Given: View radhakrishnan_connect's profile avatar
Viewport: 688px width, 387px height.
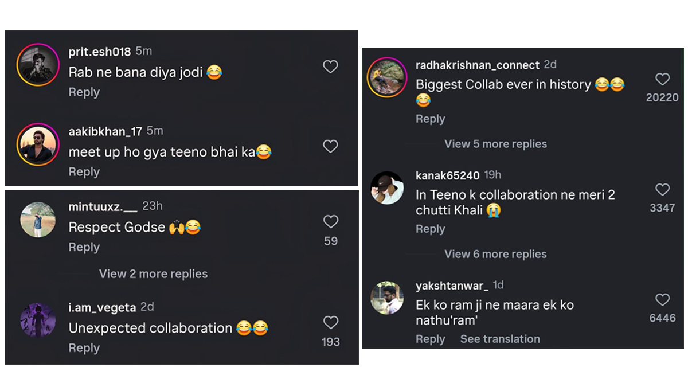Looking at the screenshot, I should (x=388, y=77).
